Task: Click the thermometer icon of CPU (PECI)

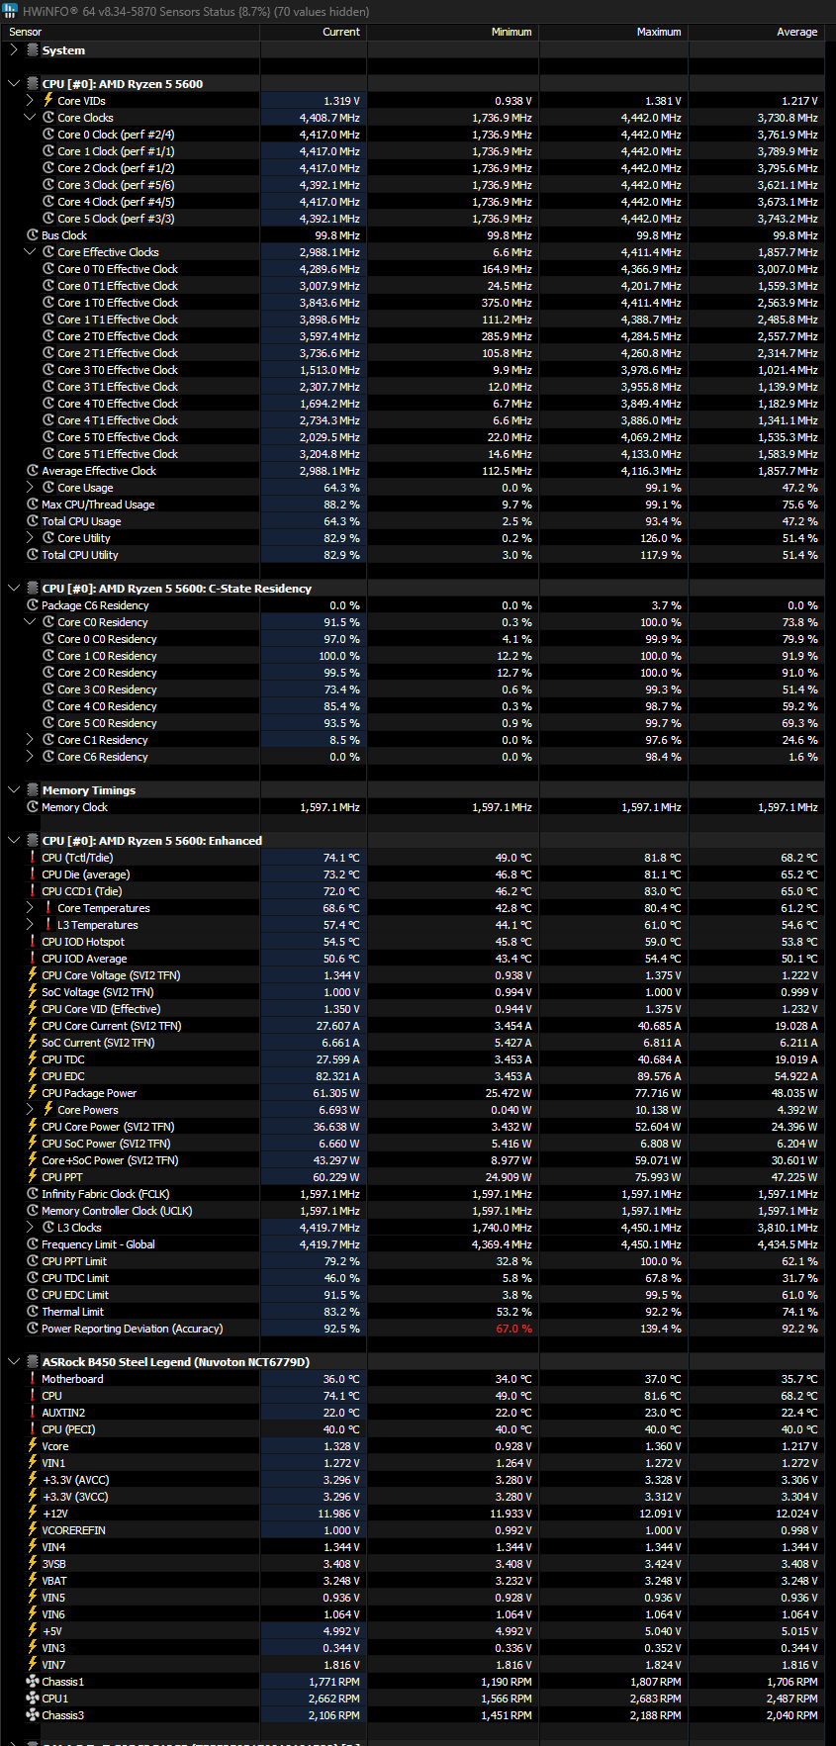Action: [x=33, y=1428]
